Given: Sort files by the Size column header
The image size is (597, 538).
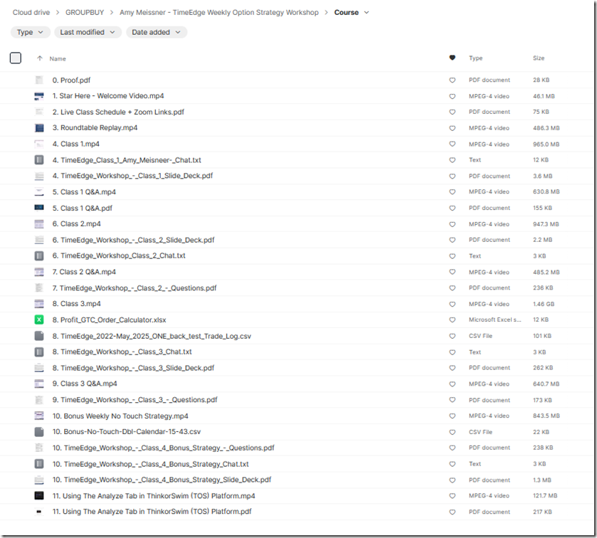Looking at the screenshot, I should click(x=539, y=58).
